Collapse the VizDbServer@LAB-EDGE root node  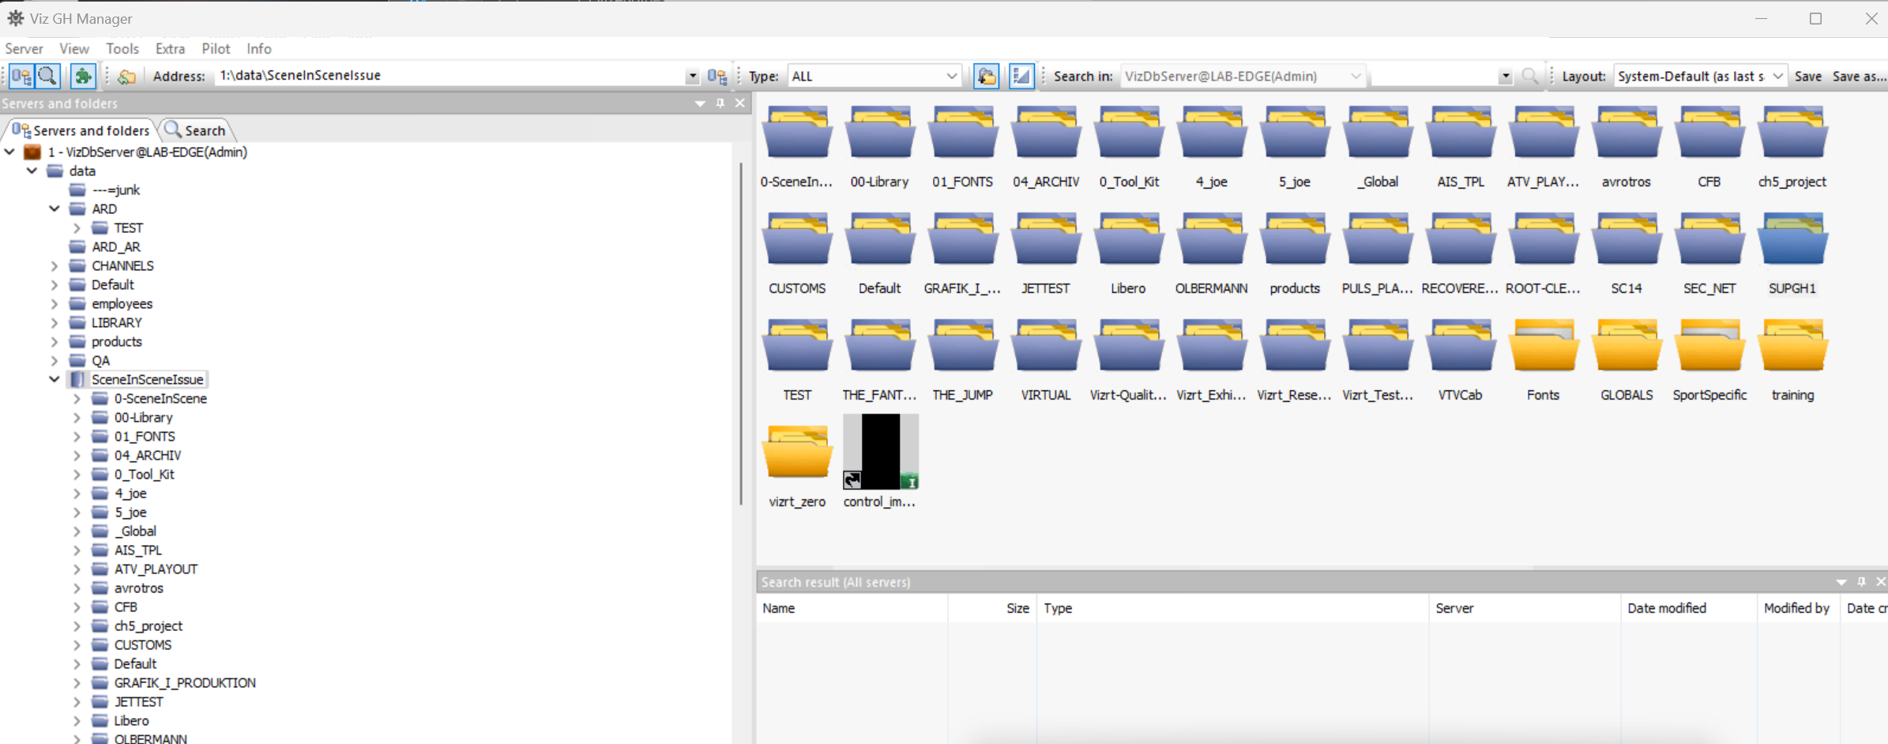[9, 152]
